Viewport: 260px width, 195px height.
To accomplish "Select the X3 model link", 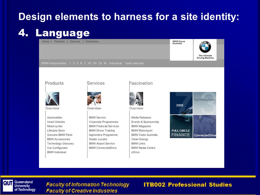I will click(89, 63).
